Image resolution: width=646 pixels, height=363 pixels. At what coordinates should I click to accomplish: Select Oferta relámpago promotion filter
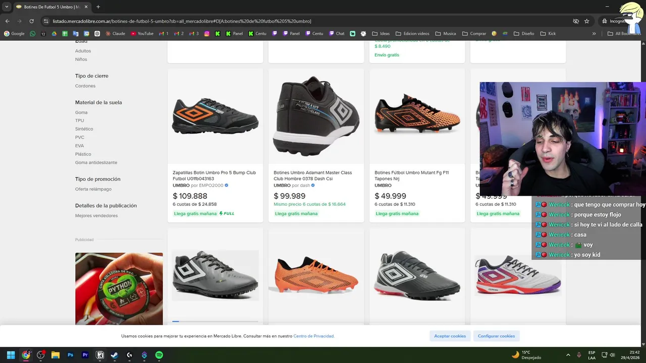93,189
